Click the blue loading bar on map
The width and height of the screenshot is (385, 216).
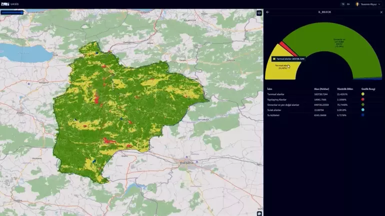pos(12,13)
